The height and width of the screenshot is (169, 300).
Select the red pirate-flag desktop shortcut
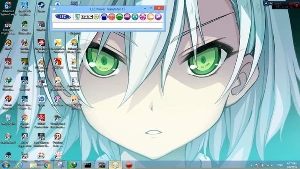pyautogui.click(x=41, y=121)
